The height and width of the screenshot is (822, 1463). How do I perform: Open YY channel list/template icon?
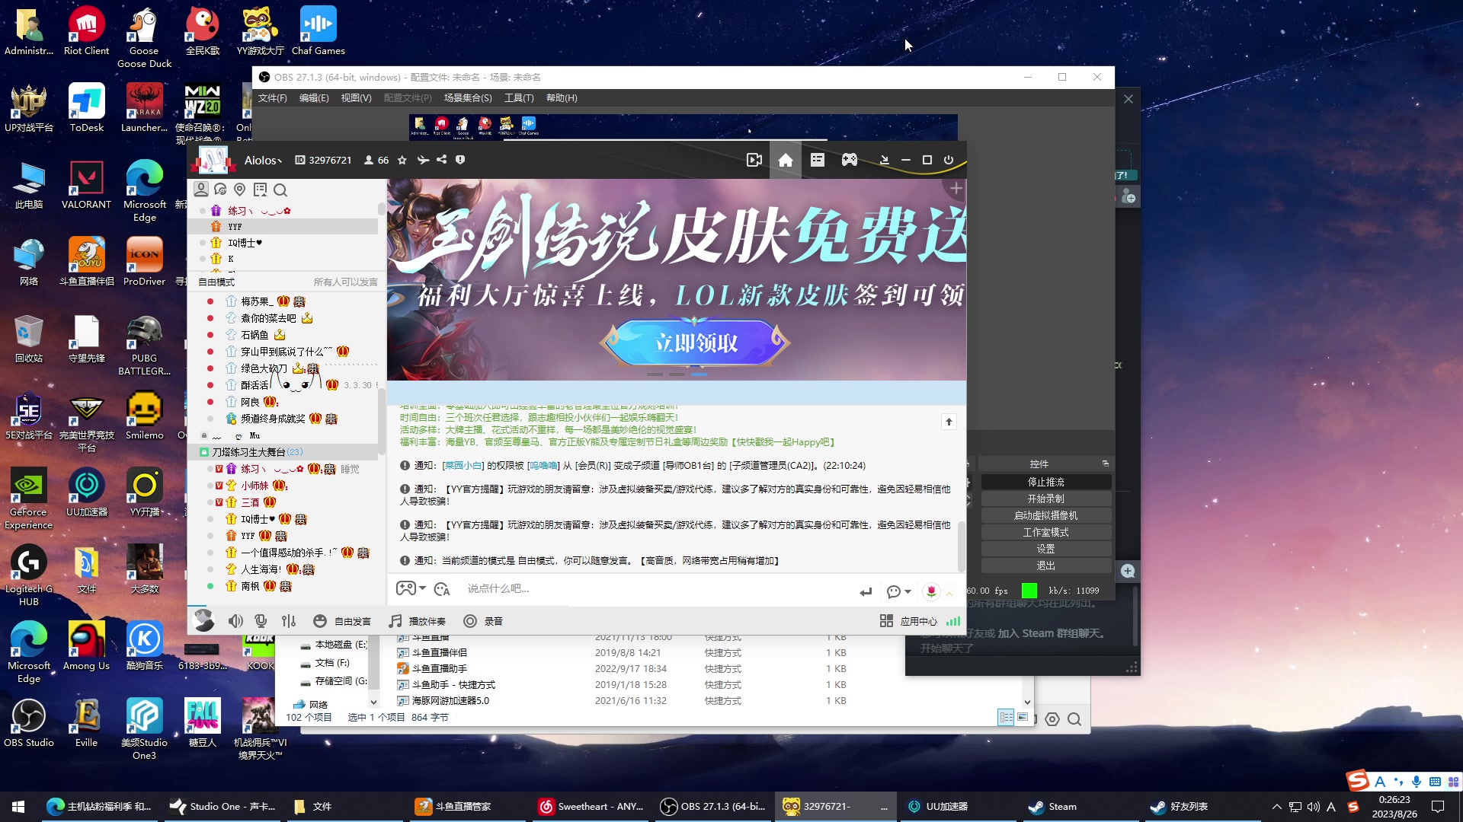tap(818, 161)
